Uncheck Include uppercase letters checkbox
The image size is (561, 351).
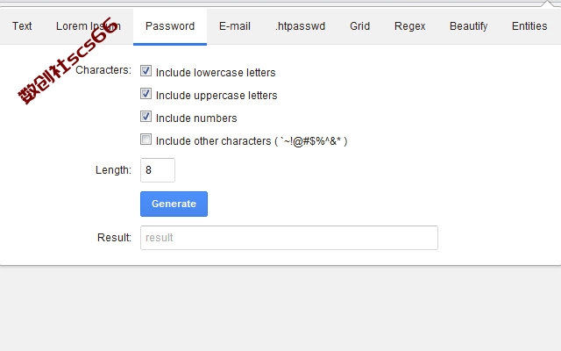146,94
